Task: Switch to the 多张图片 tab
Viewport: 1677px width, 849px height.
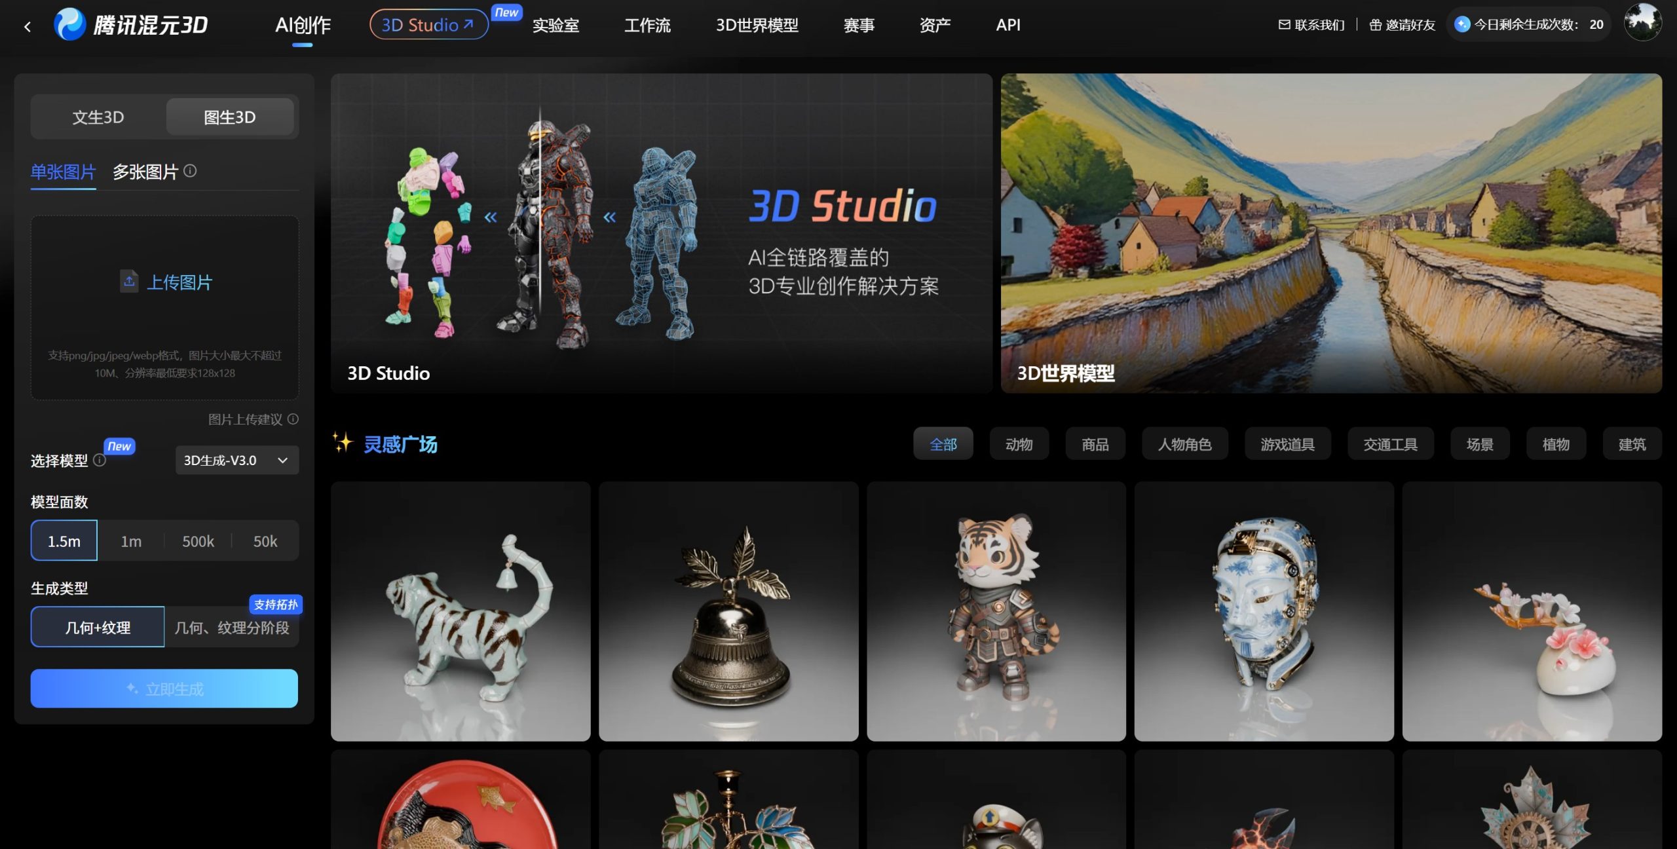Action: click(x=145, y=172)
